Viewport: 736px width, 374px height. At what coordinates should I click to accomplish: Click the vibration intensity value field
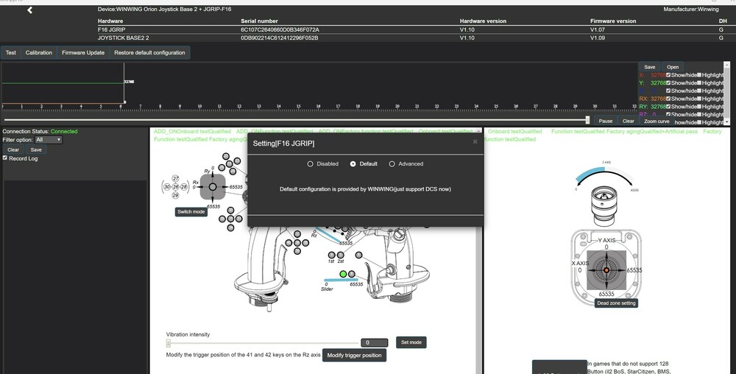coord(374,342)
